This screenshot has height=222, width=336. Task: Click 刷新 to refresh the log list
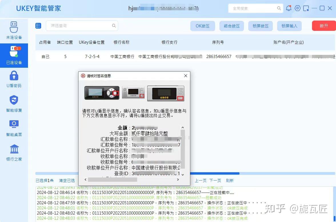click(230, 181)
